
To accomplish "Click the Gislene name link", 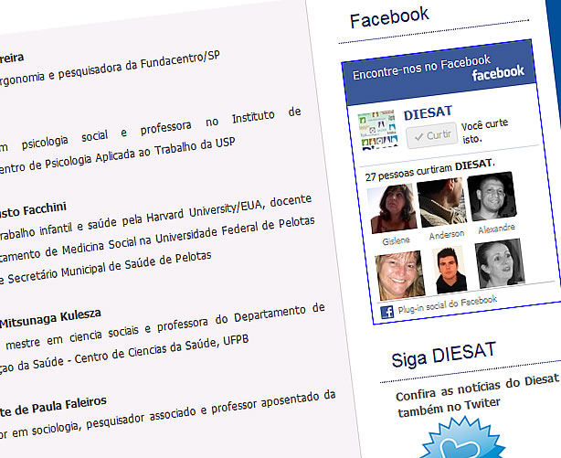I will point(396,241).
